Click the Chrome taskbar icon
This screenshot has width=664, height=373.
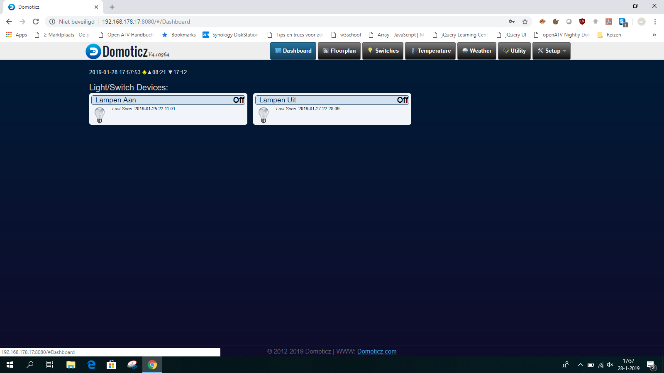[152, 365]
